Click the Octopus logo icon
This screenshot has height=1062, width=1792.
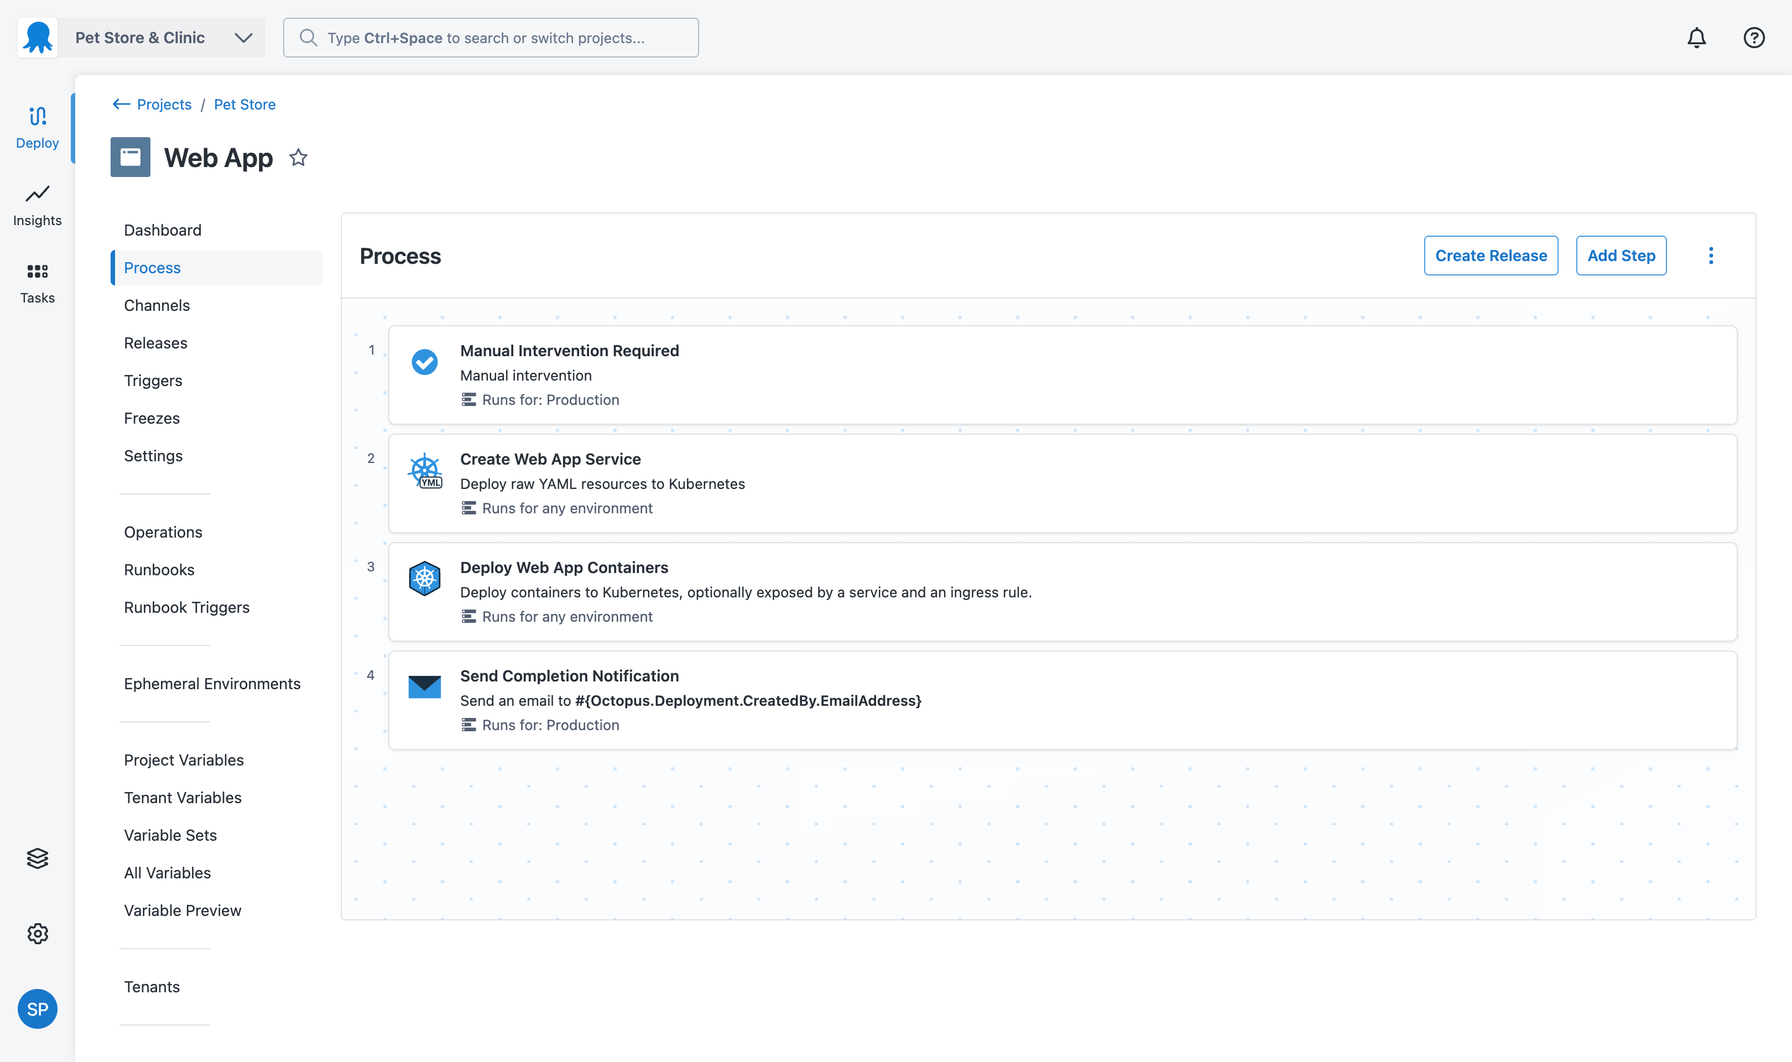(37, 38)
